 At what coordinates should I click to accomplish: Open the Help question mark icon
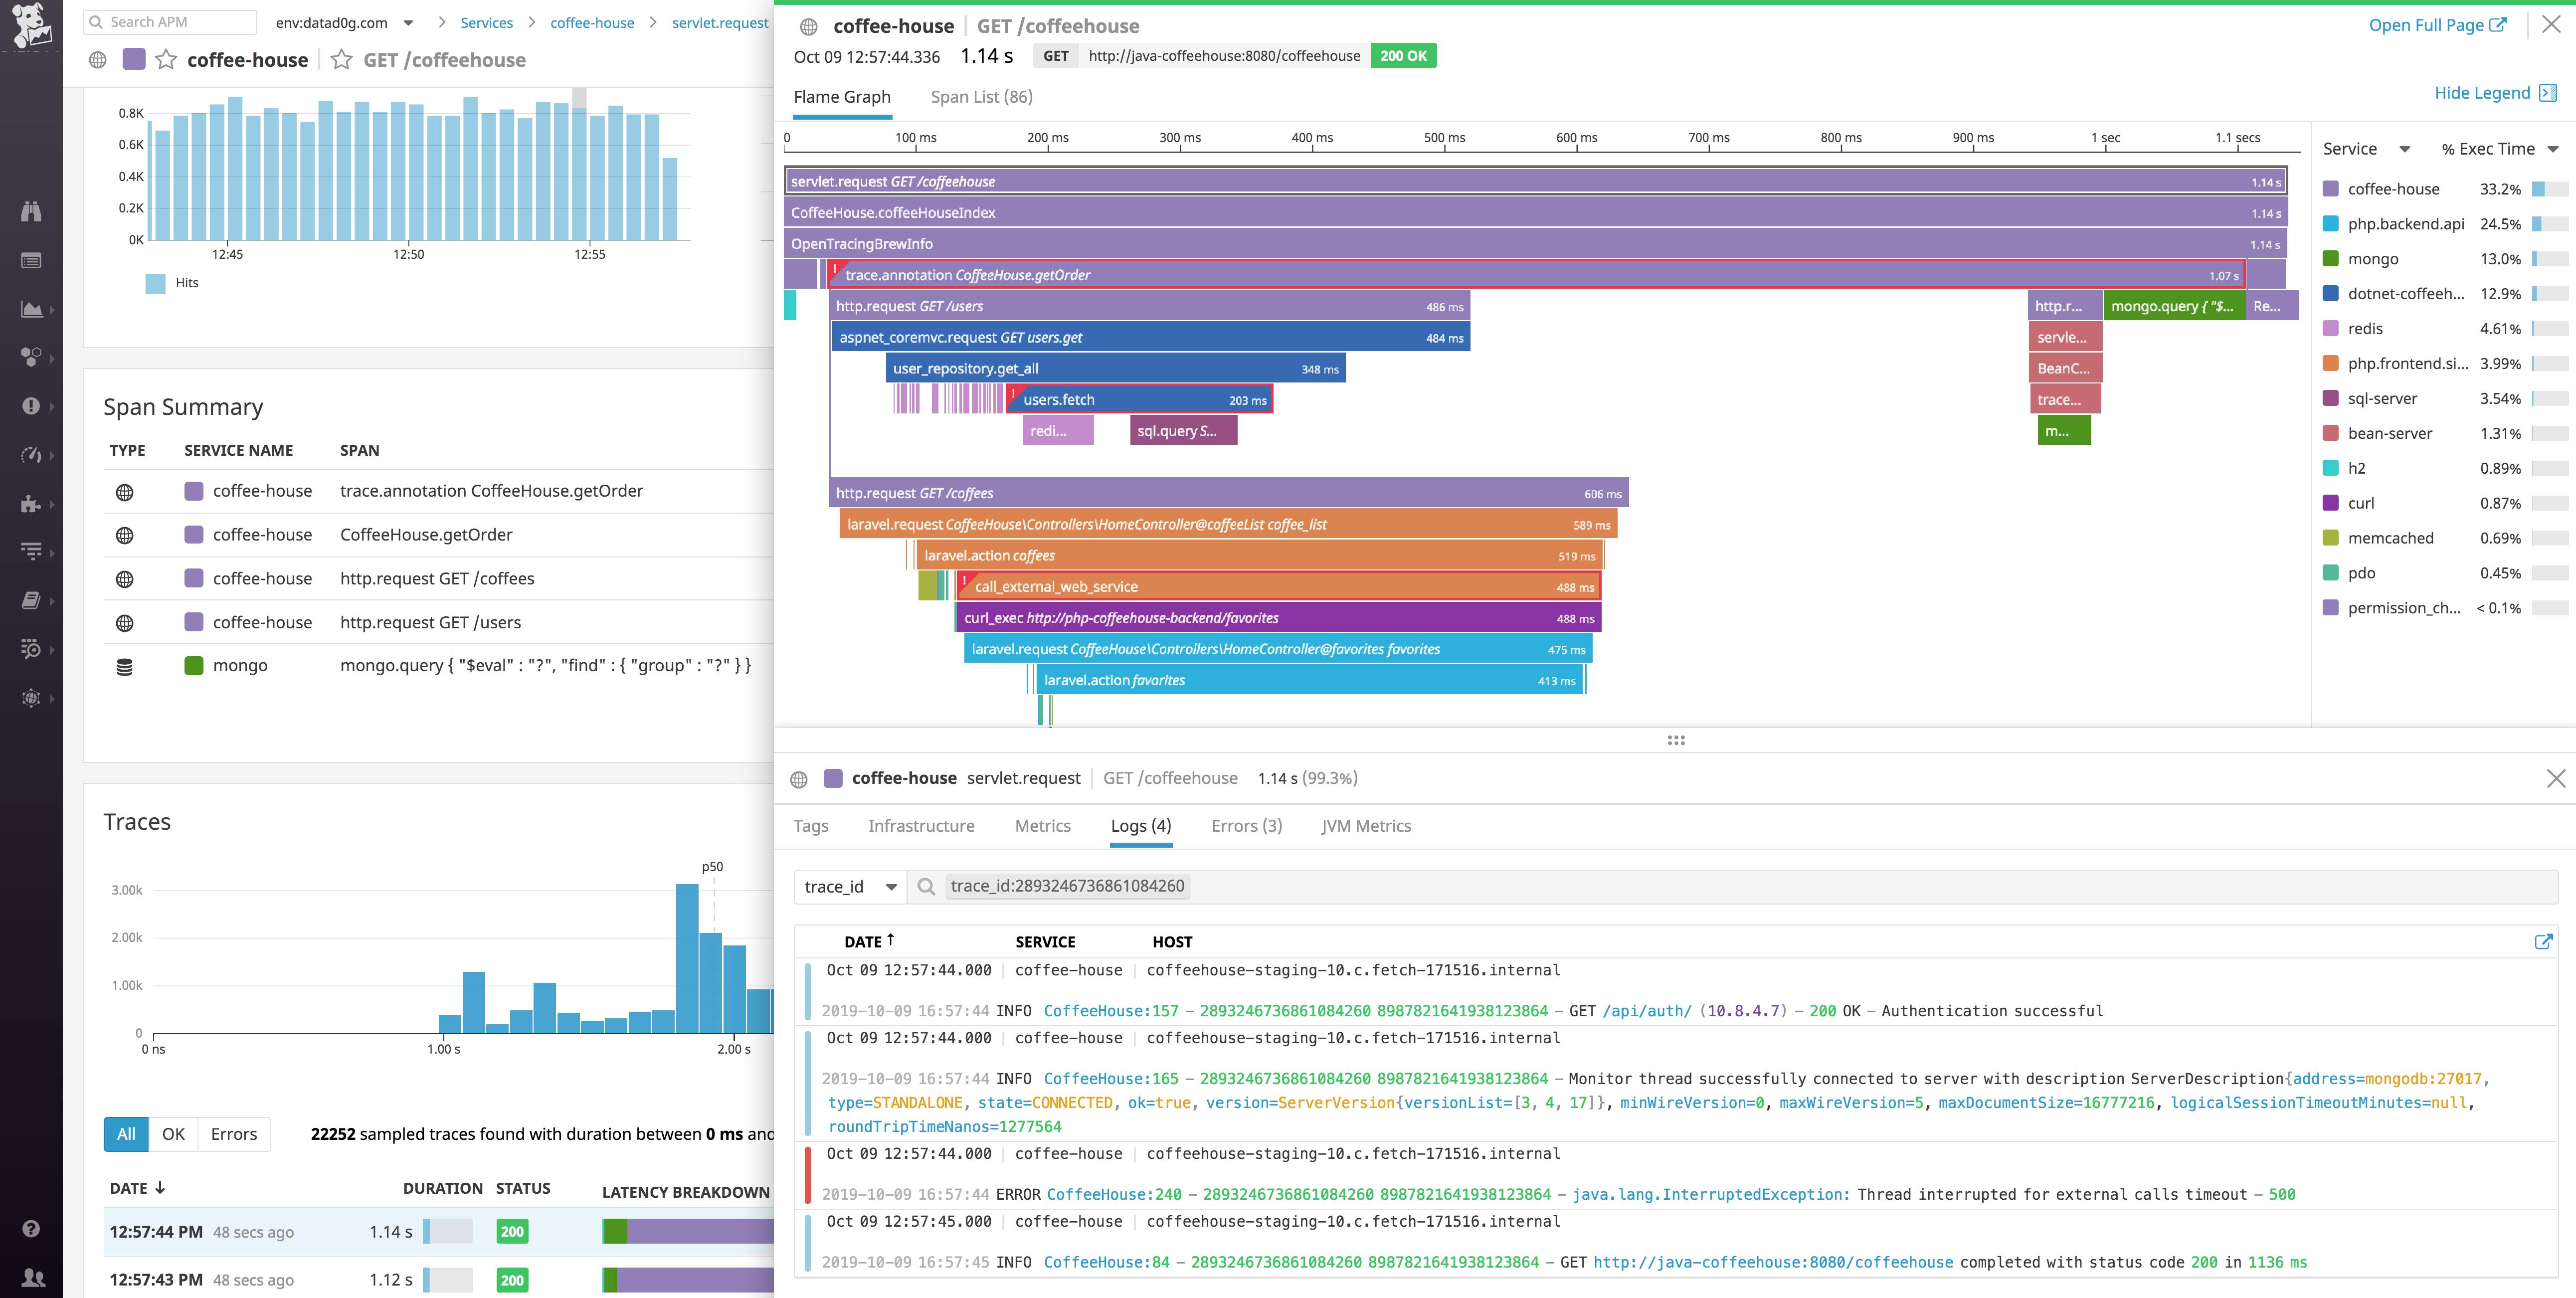[x=30, y=1227]
